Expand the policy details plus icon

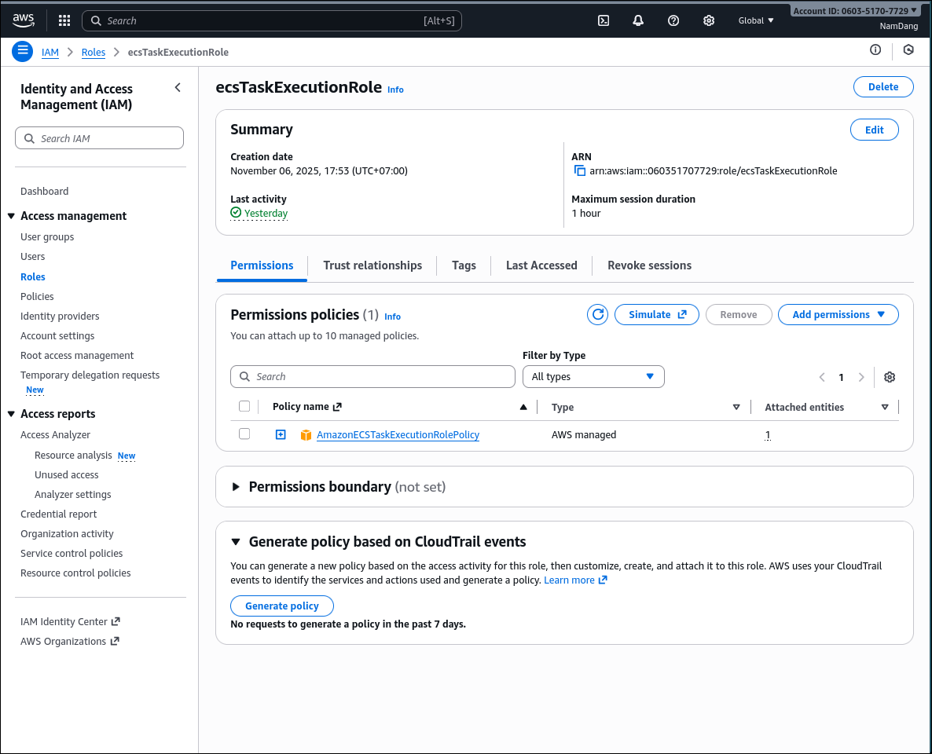pyautogui.click(x=281, y=434)
